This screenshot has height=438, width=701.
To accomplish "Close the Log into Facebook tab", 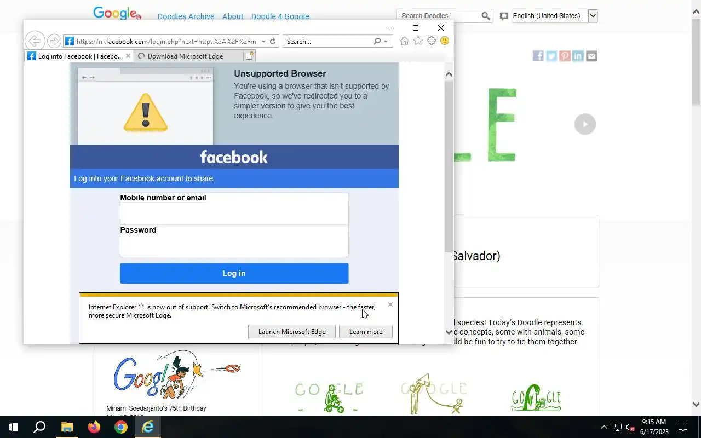I will 128,56.
